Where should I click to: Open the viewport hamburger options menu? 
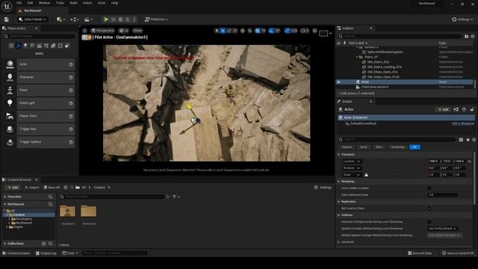84,31
